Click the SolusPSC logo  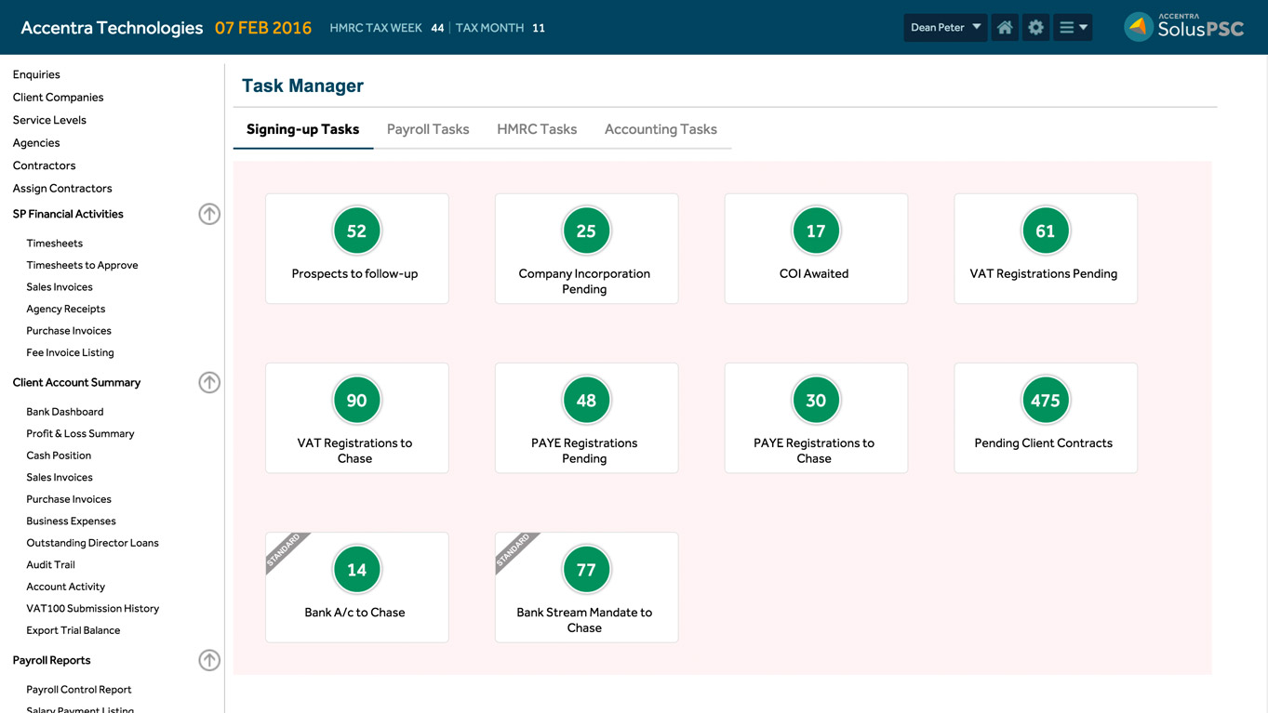(x=1183, y=27)
